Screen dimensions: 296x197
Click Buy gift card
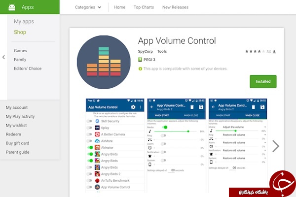pos(18,143)
